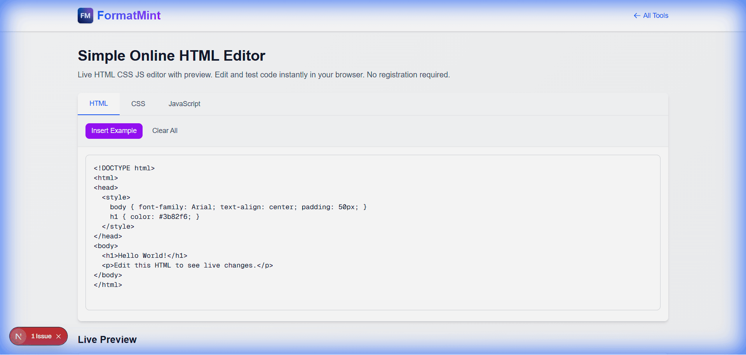Click the paragraph line mentioning live changes
Image resolution: width=746 pixels, height=355 pixels.
[x=188, y=265]
